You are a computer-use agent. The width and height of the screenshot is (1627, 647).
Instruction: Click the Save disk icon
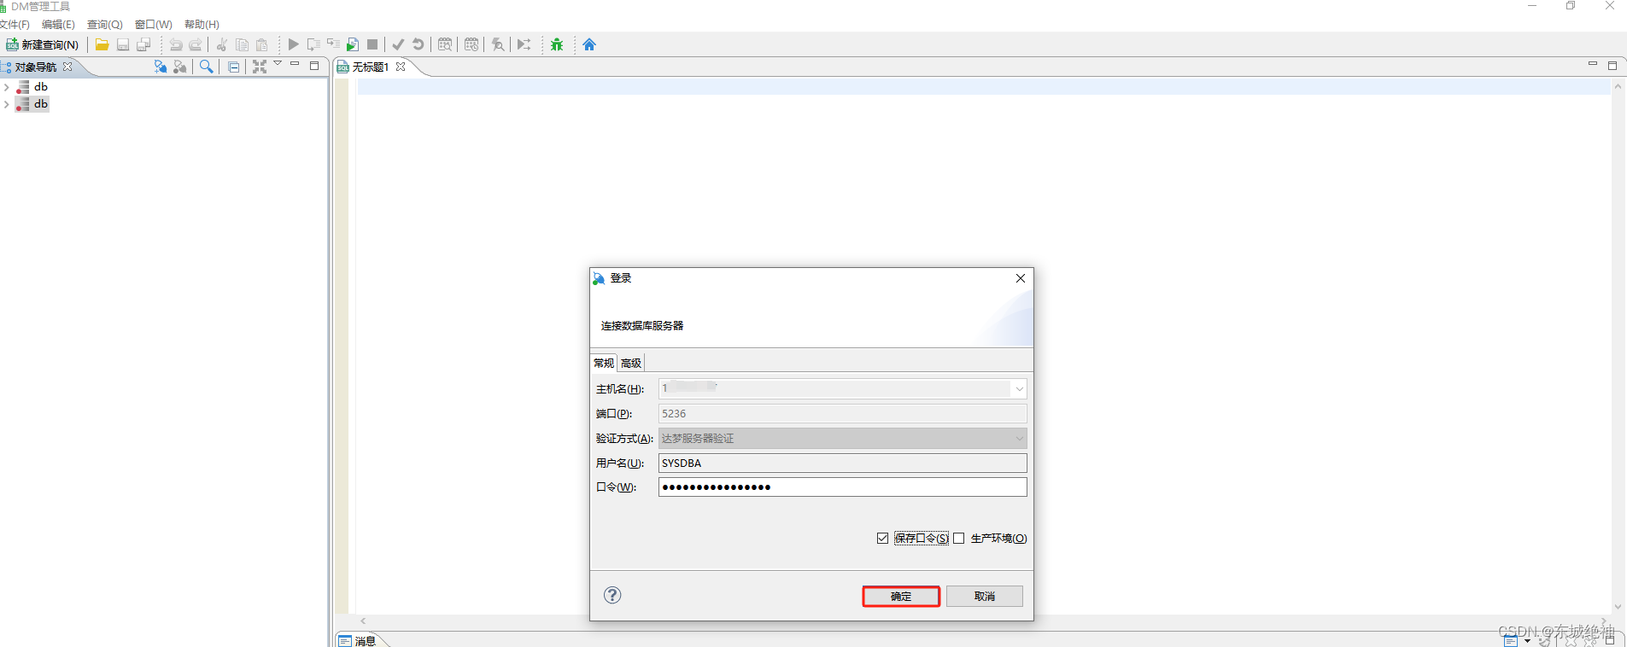pos(123,44)
